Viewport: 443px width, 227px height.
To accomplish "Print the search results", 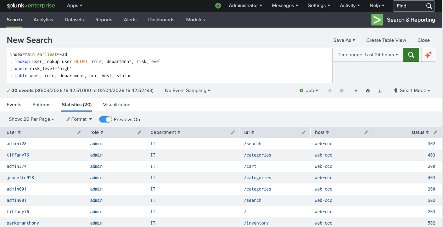I will [x=368, y=91].
